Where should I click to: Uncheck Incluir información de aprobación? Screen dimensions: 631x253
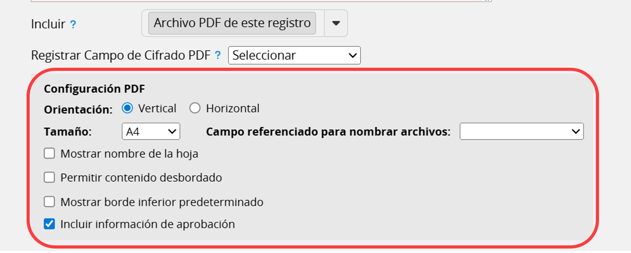click(x=49, y=224)
